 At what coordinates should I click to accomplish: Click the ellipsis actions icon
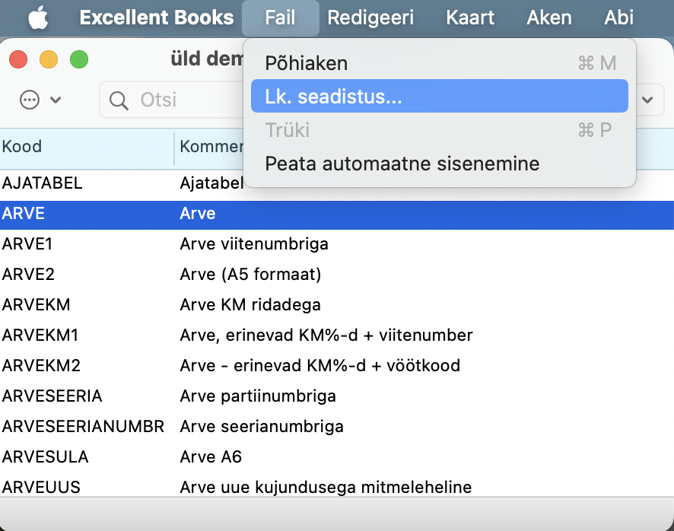tap(30, 100)
